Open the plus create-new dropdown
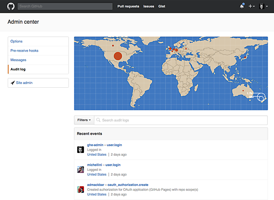This screenshot has height=200, width=274. 252,6
